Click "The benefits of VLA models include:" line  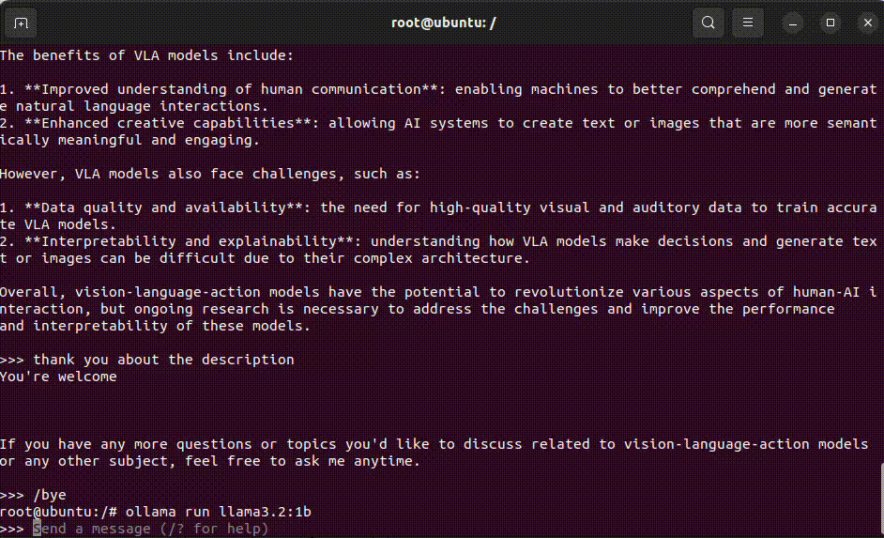click(x=147, y=55)
